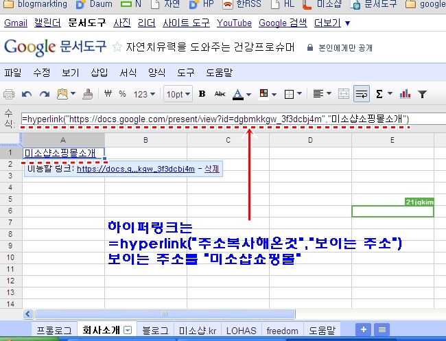Add a new sheet with plus button
Viewport: 446px width, 341px height.
pos(363,329)
